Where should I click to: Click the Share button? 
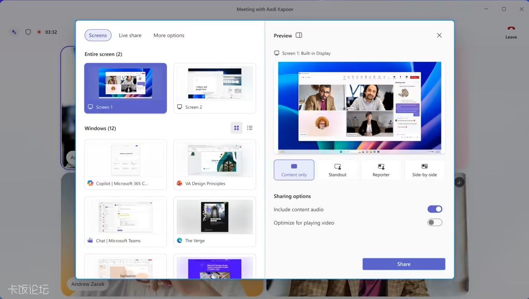click(404, 264)
